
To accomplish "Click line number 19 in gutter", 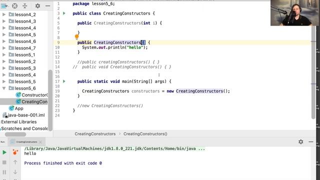I will coord(57,91).
